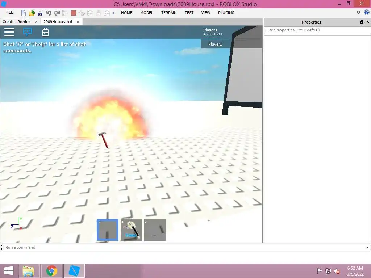Switch to the PLUGINS ribbon tab
This screenshot has height=278, width=371.
click(x=226, y=13)
